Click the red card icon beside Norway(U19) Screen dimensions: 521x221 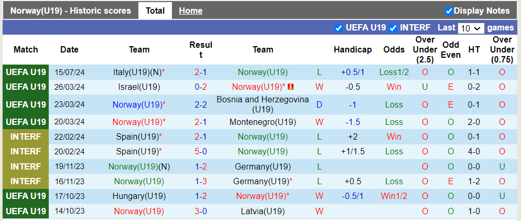point(290,87)
